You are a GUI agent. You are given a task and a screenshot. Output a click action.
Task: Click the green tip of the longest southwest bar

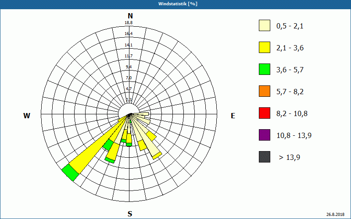tap(70, 173)
